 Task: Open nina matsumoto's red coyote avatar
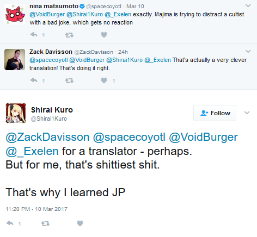(15, 14)
